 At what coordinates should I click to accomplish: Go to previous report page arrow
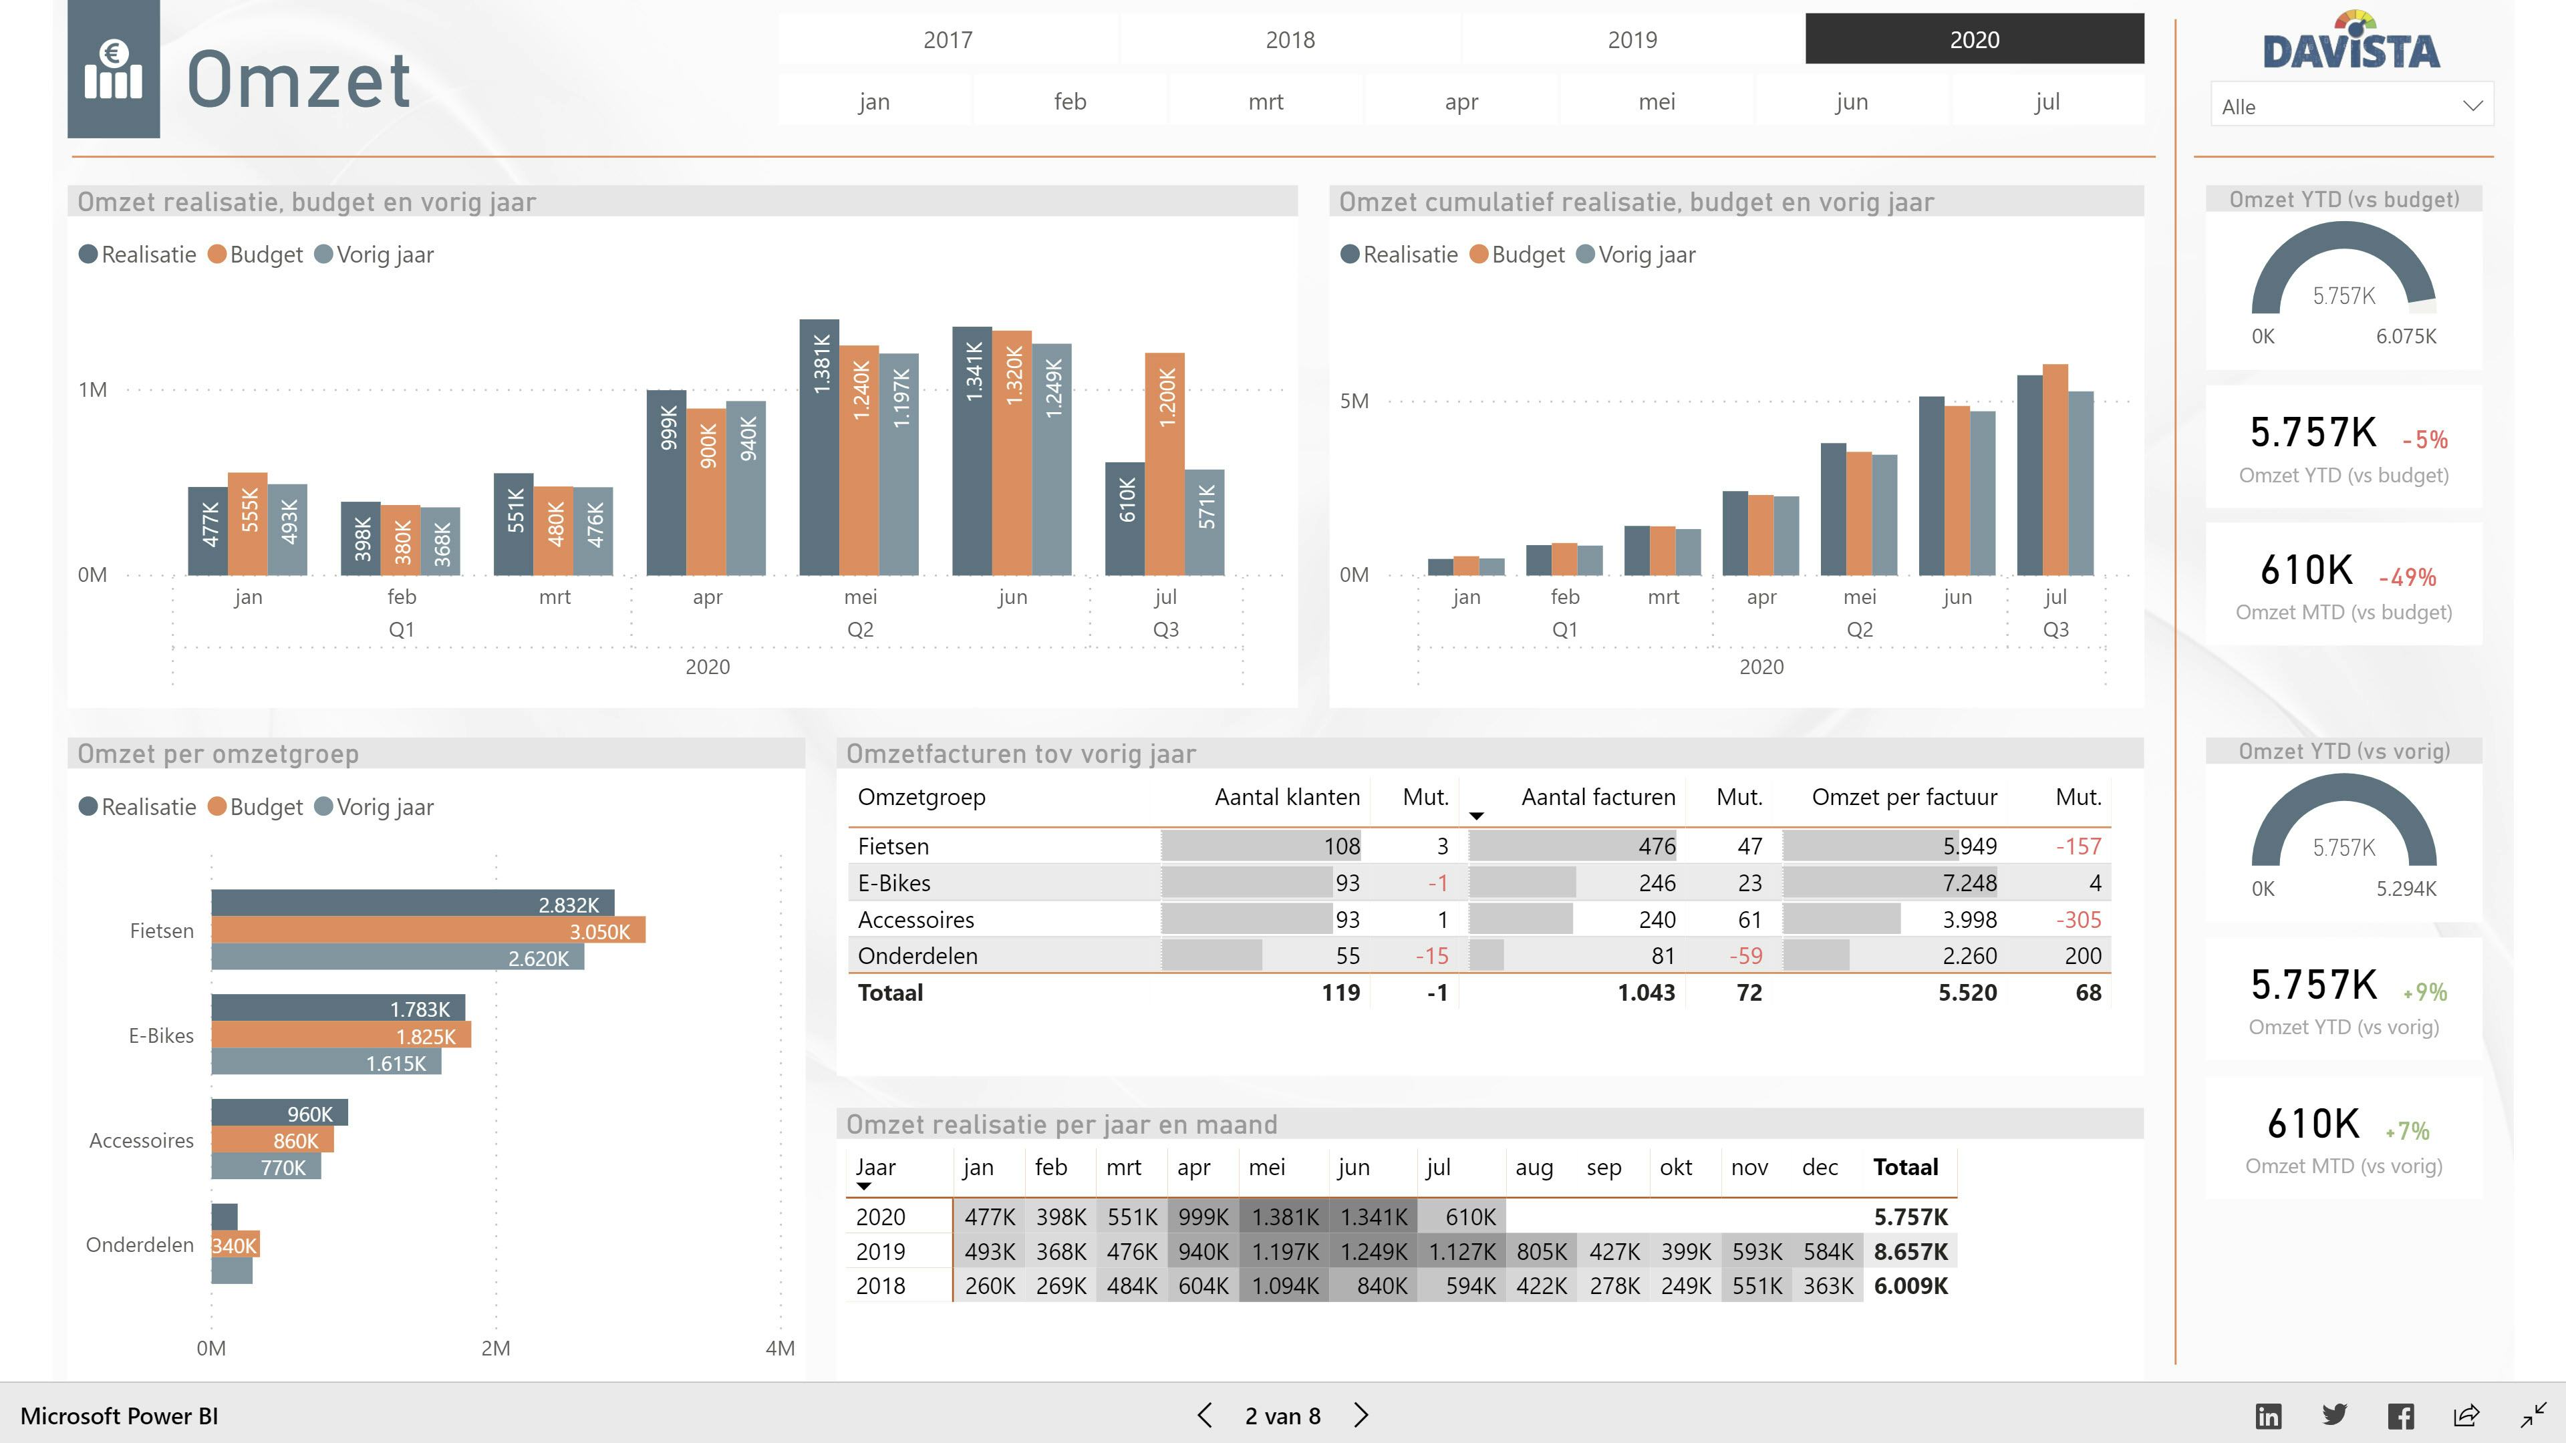pyautogui.click(x=1204, y=1415)
